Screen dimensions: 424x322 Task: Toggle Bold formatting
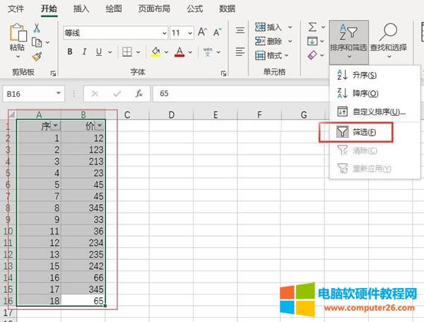point(70,52)
